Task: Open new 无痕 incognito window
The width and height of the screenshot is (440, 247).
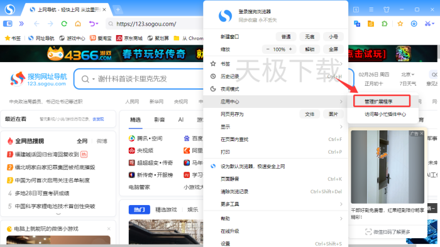Action: [x=309, y=36]
